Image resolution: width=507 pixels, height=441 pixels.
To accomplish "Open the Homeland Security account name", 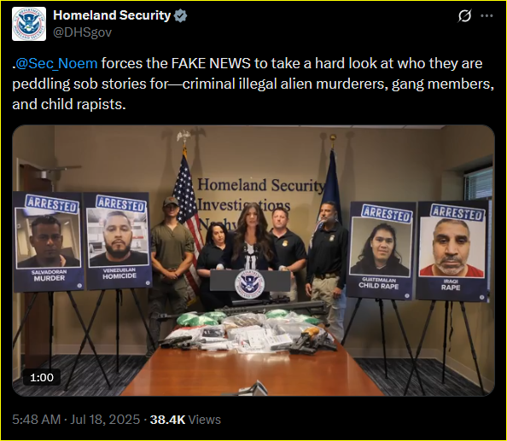I will pos(112,15).
